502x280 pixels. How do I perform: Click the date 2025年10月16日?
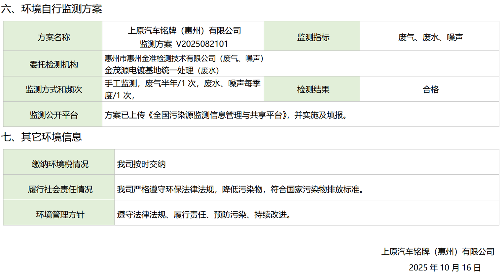pos(445,267)
